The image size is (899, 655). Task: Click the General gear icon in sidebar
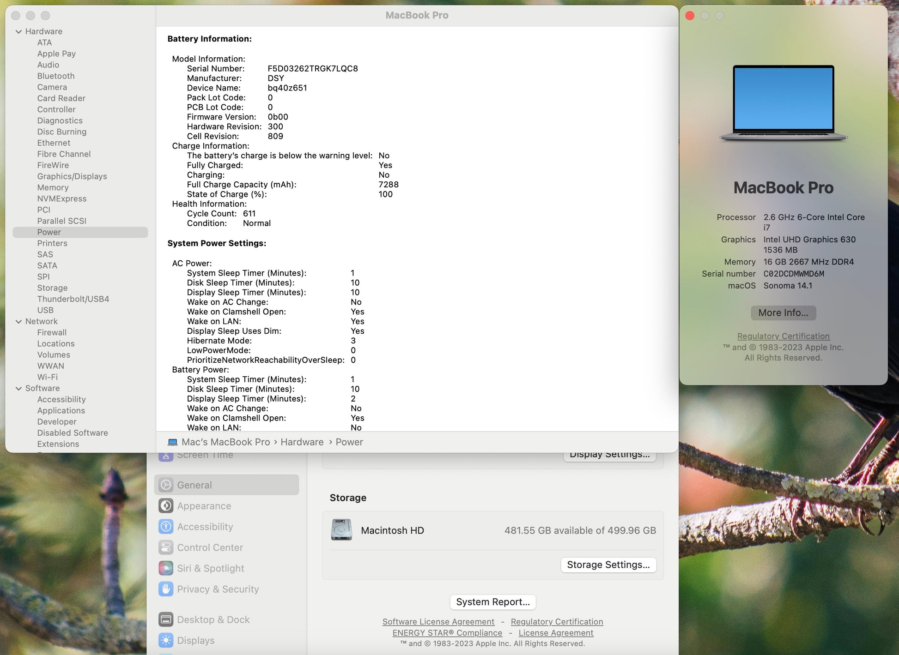click(x=166, y=485)
